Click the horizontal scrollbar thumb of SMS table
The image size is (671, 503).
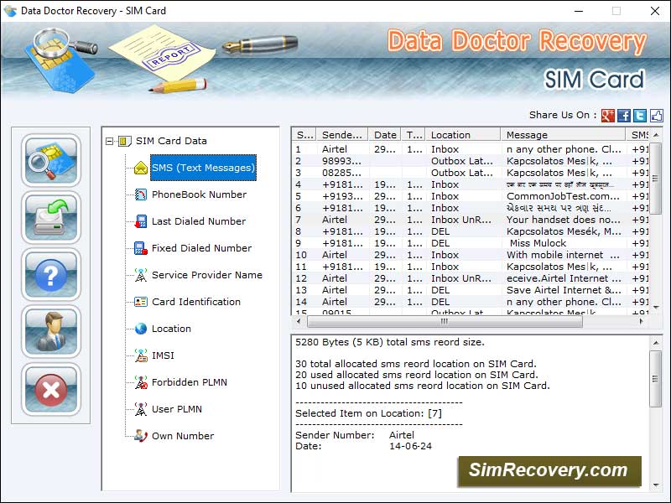point(445,321)
